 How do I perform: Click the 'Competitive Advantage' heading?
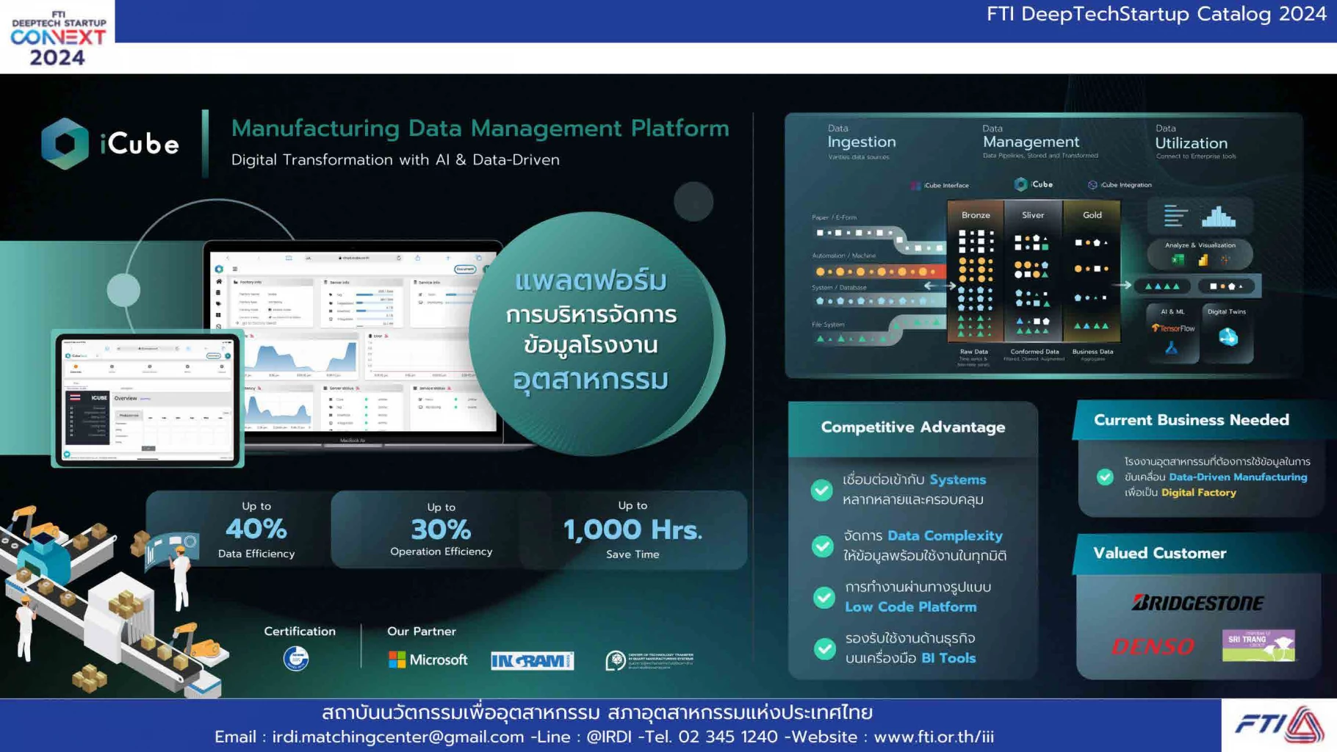pos(913,427)
